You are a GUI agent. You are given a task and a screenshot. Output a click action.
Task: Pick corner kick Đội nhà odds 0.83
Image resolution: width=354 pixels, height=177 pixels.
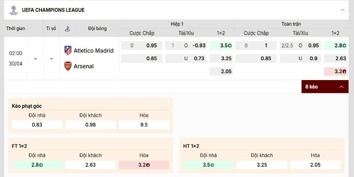pos(37,125)
